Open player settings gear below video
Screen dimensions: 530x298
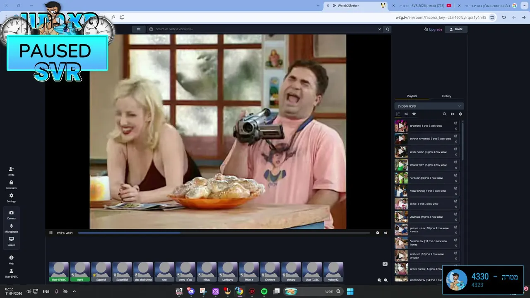(378, 233)
